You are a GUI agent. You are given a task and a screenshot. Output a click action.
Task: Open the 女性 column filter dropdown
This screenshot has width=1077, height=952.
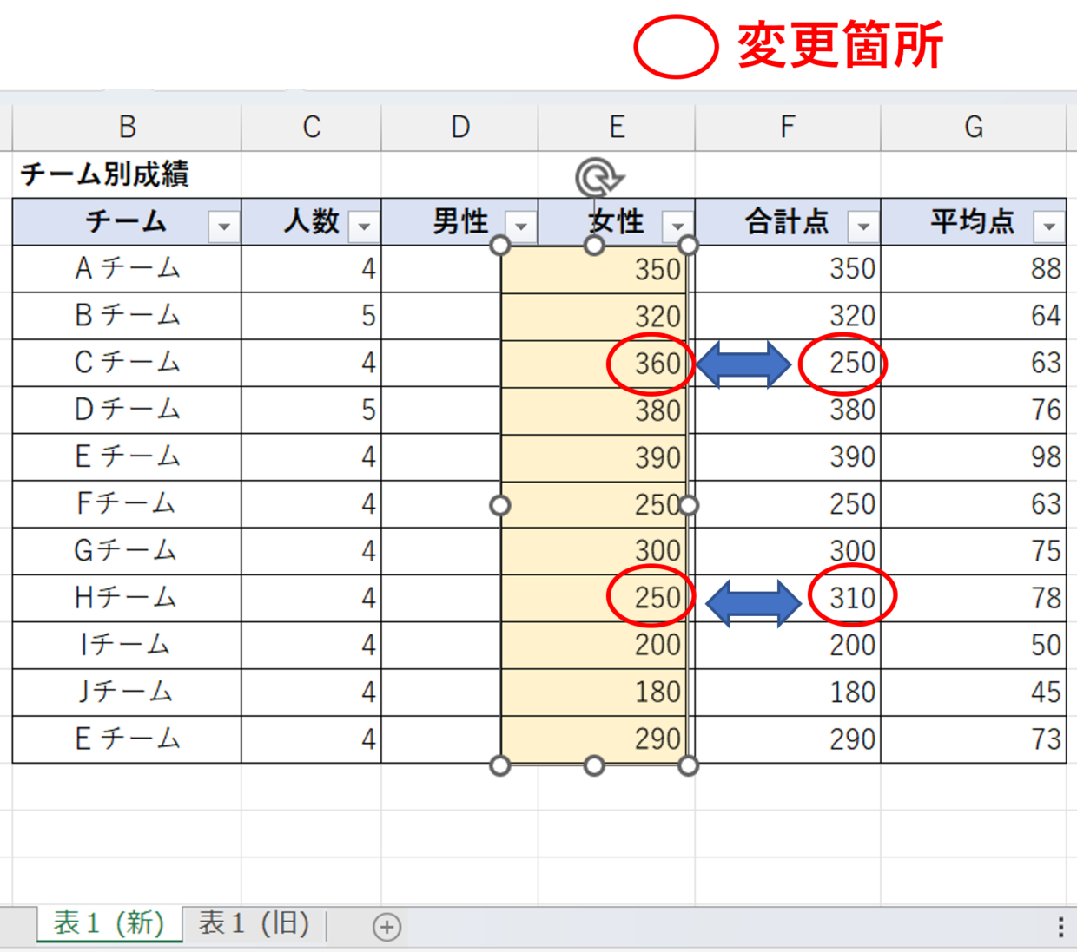[677, 227]
